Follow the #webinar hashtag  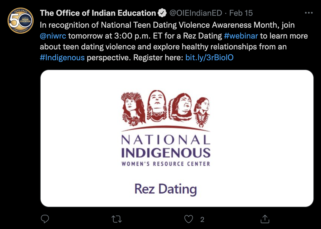pos(241,36)
